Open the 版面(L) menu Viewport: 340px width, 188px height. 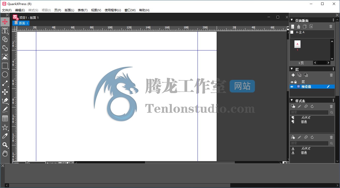pyautogui.click(x=69, y=10)
